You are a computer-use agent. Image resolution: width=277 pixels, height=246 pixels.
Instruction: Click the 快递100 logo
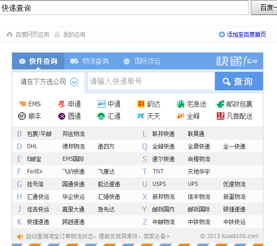[x=237, y=61]
